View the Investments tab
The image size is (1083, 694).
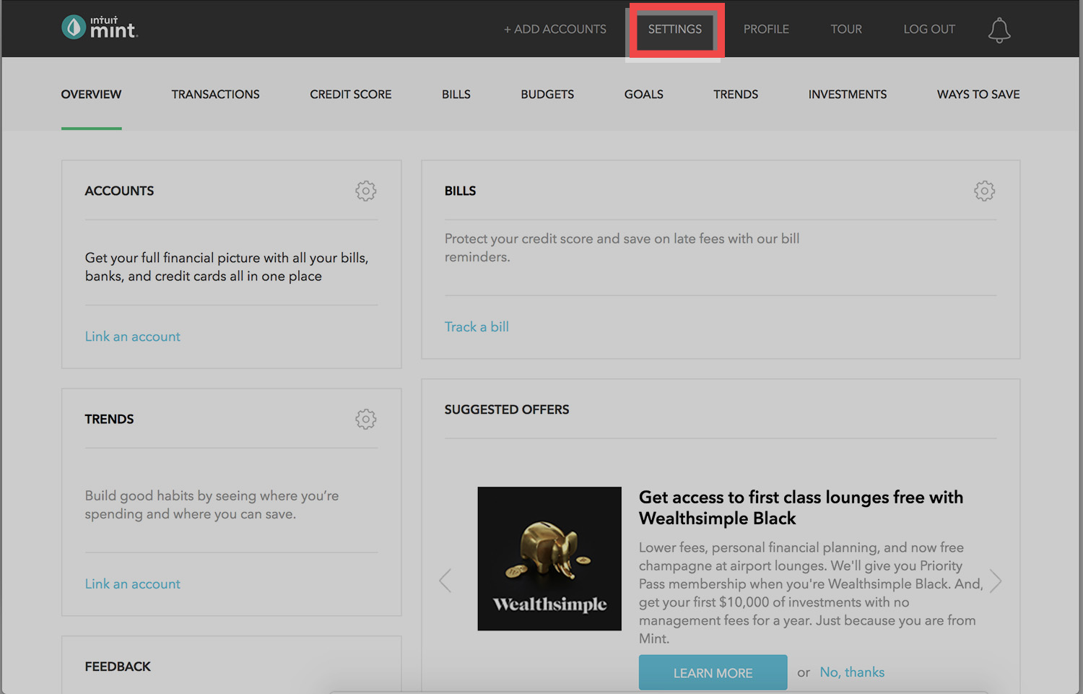pos(848,95)
